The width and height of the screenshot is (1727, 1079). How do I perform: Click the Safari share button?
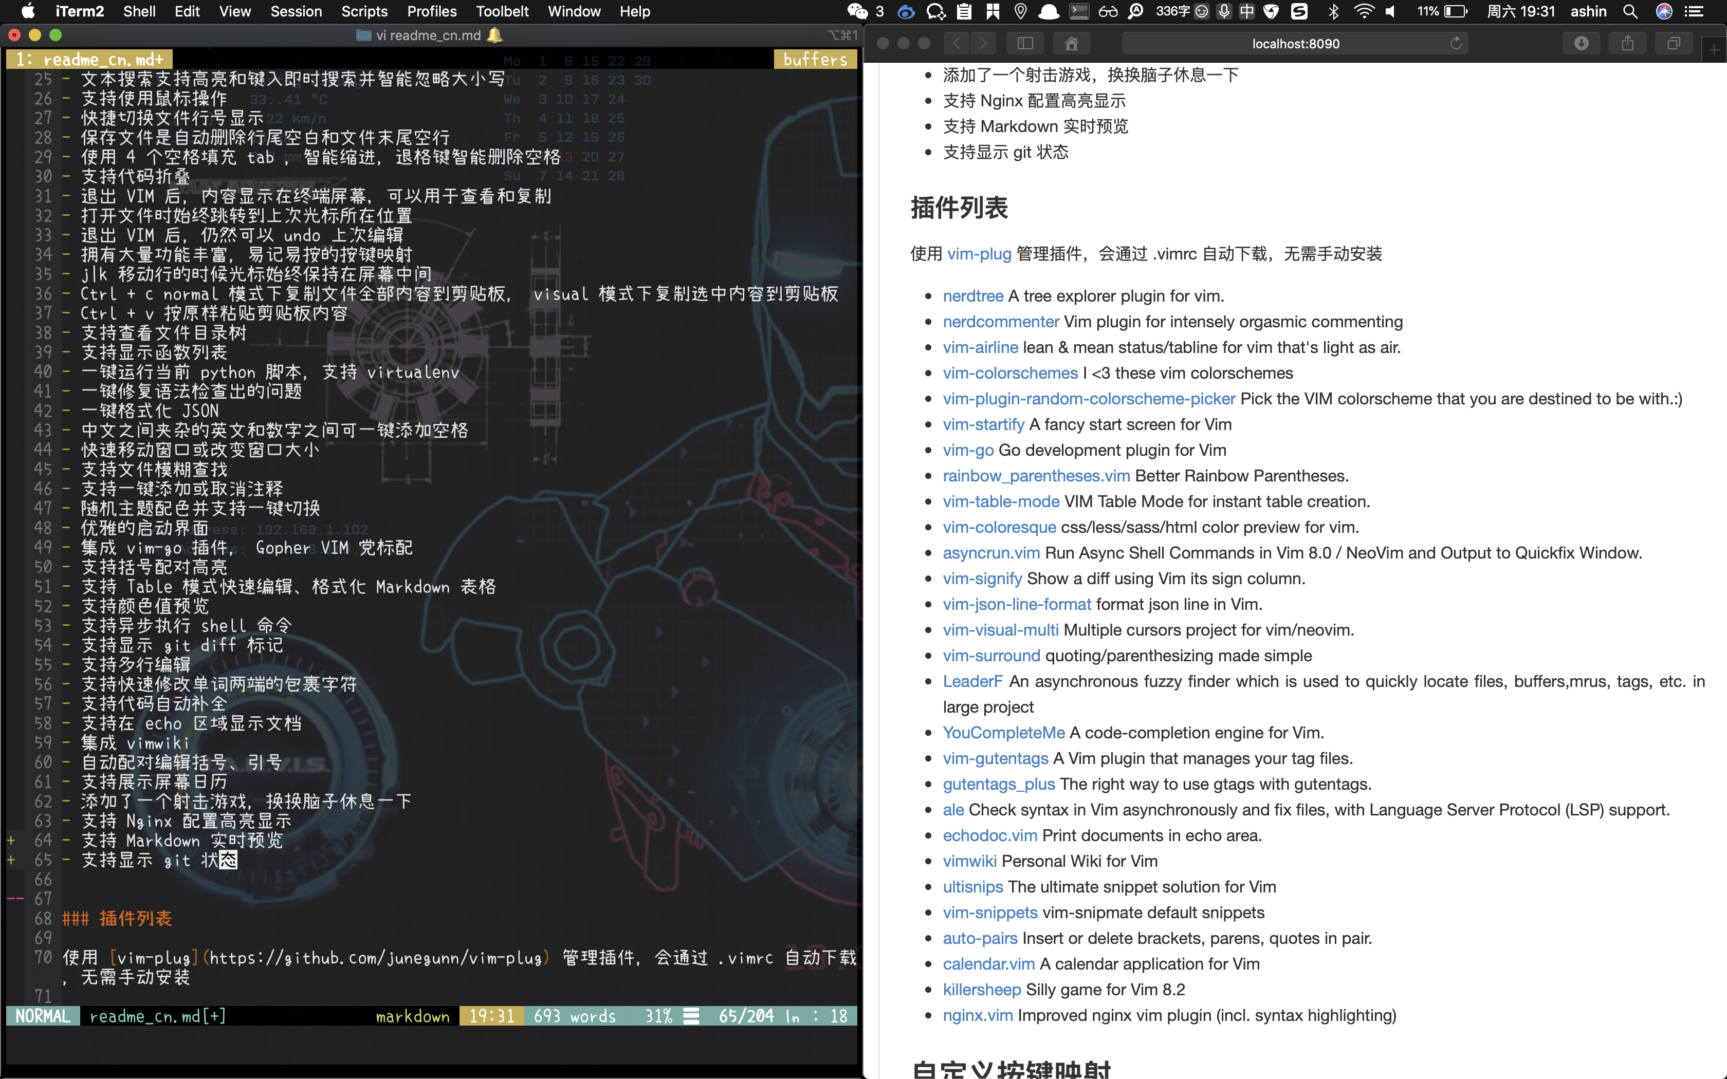coord(1627,44)
